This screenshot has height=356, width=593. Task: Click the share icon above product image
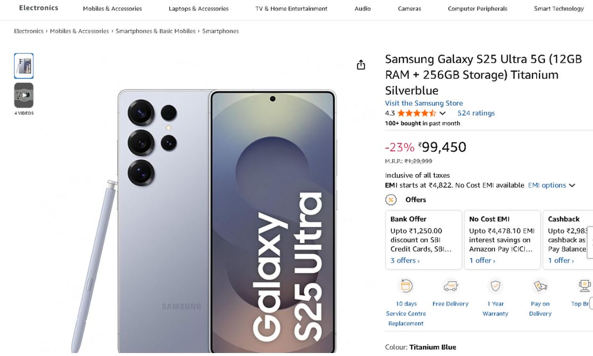[361, 65]
